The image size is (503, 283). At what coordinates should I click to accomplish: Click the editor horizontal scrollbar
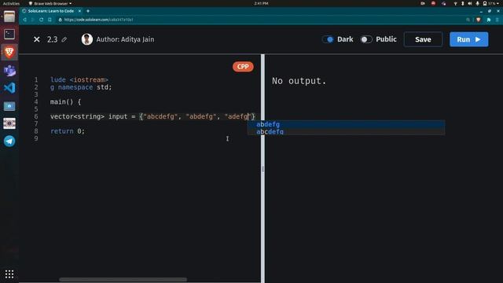click(x=123, y=280)
